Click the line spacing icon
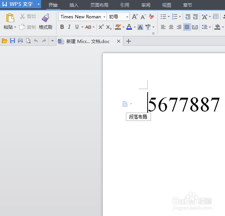Image resolution: width=225 pixels, height=216 pixels. point(204,27)
